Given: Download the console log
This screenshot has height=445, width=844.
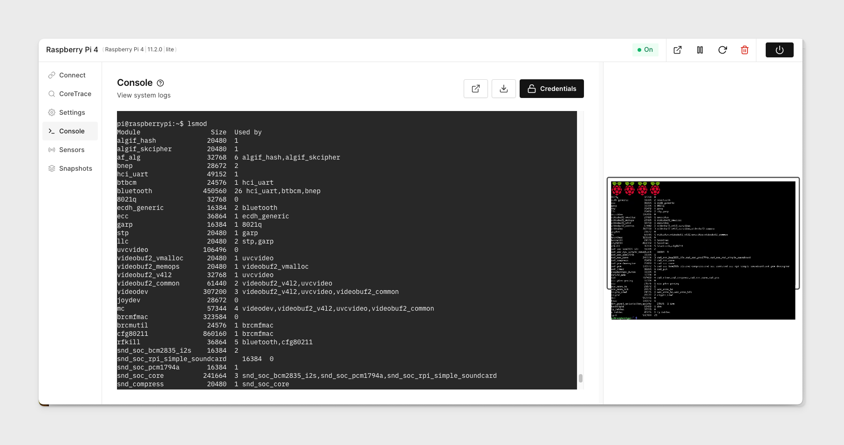Looking at the screenshot, I should (x=504, y=89).
